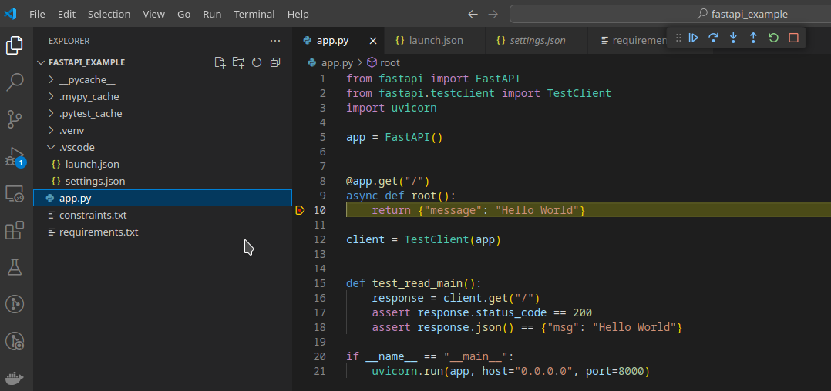
Task: Click Continue in debug toolbar
Action: [x=693, y=38]
